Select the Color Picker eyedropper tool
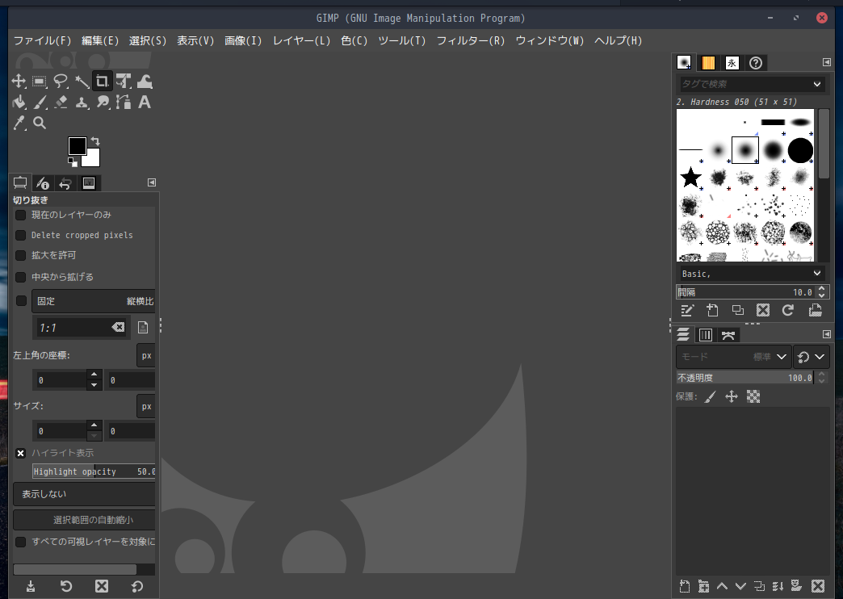 19,124
